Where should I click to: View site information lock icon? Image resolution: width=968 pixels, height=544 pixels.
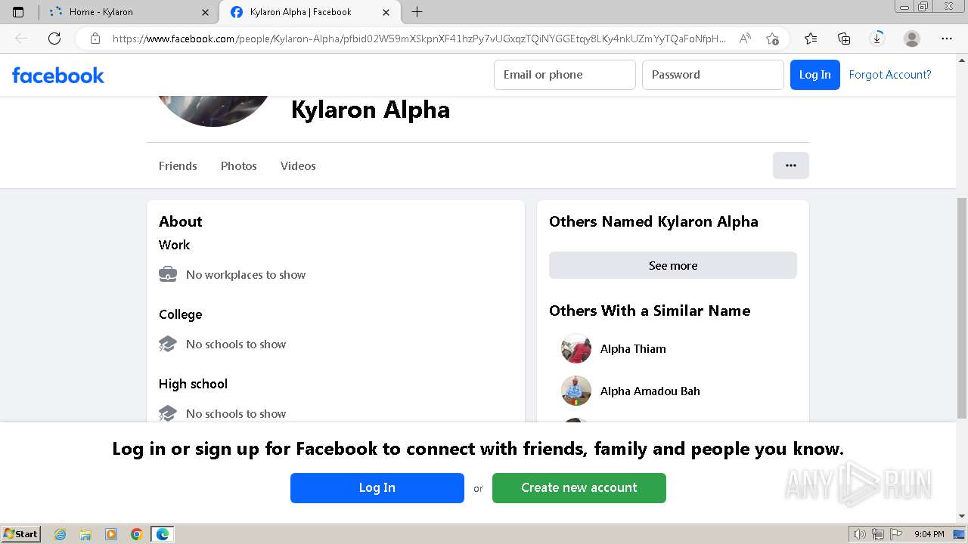[x=95, y=39]
